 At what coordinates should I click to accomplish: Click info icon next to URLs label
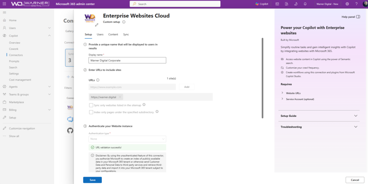click(98, 80)
